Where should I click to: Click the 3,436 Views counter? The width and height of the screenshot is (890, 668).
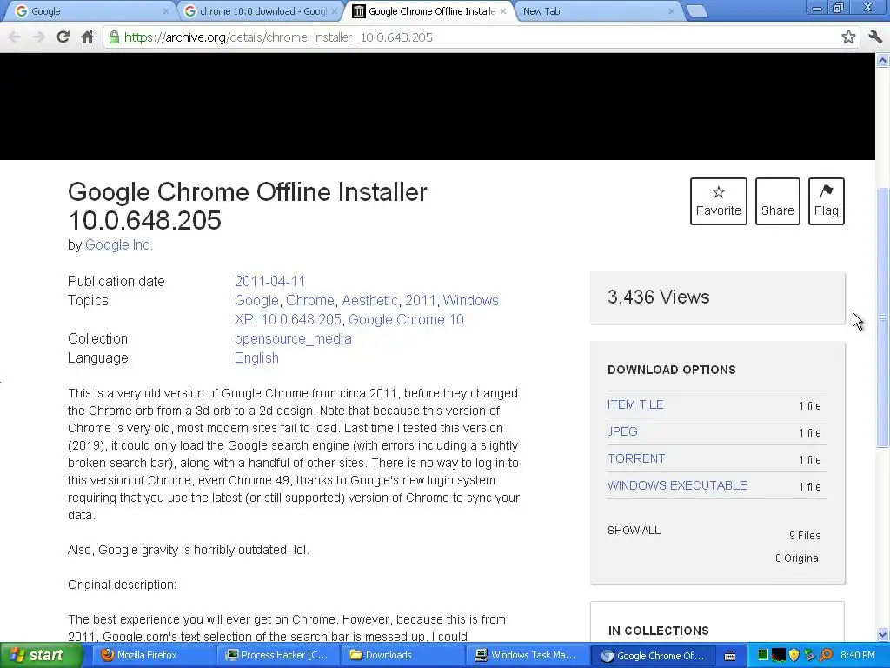tap(658, 297)
